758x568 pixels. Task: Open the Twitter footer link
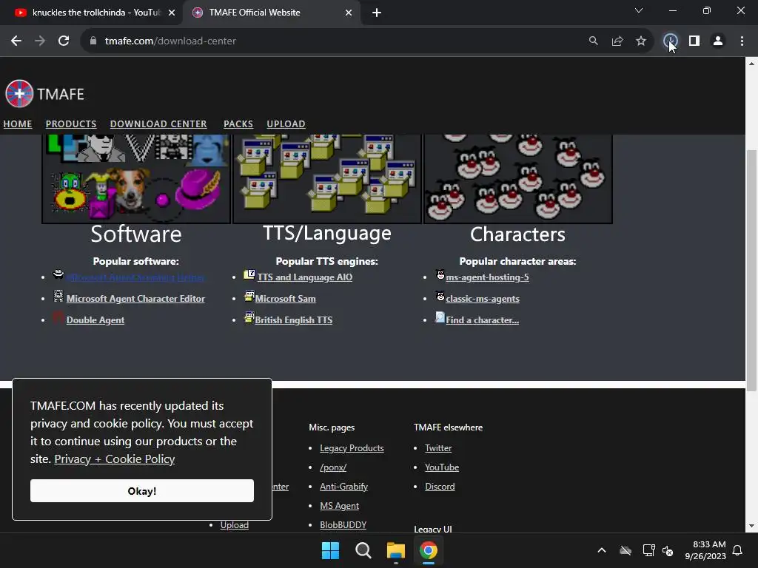[438, 448]
